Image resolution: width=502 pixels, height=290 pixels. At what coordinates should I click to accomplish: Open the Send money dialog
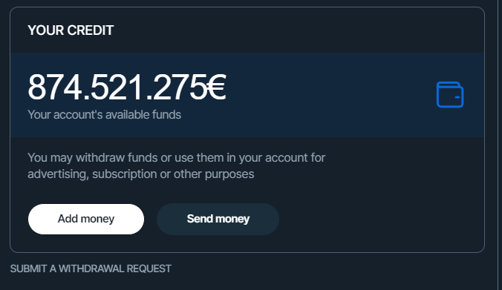click(218, 219)
